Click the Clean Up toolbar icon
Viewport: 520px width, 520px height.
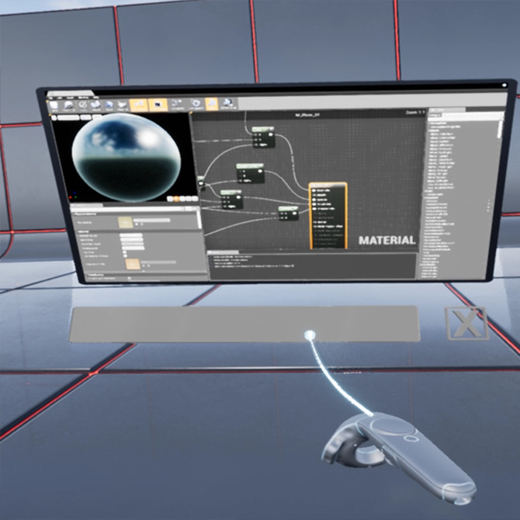pyautogui.click(x=123, y=106)
